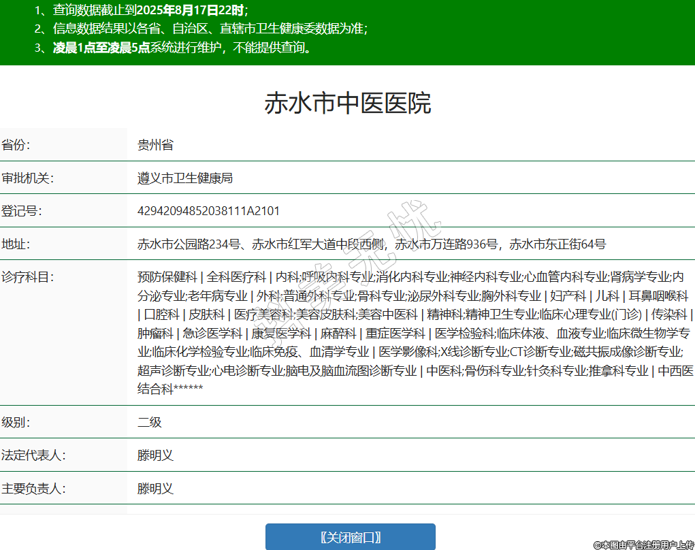Select the 审批机关 field label
Screen dimensions: 695x550
point(27,178)
